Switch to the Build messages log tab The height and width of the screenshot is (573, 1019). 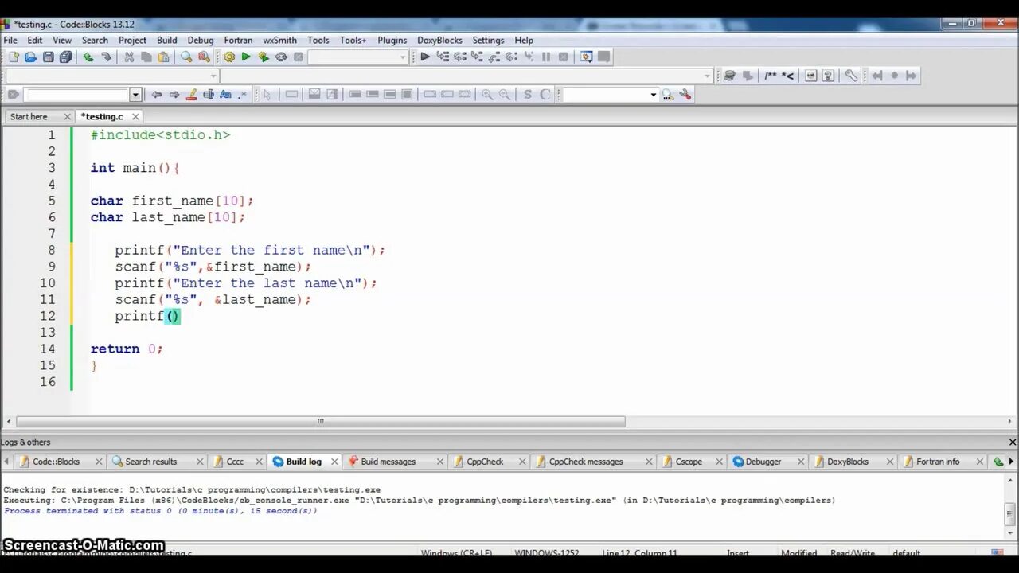pyautogui.click(x=388, y=462)
